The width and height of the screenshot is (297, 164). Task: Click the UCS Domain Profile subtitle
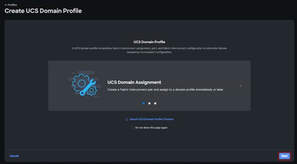point(149,42)
